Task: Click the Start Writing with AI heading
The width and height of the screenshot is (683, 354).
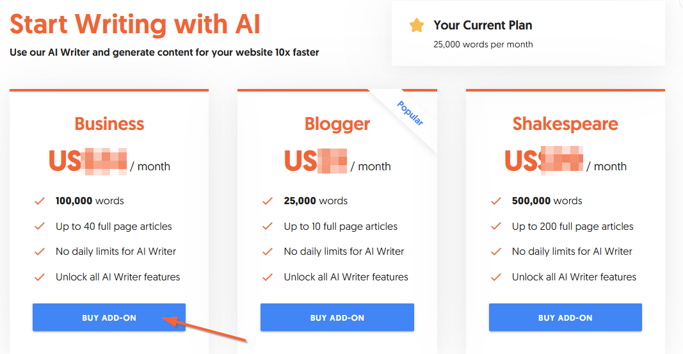Action: point(135,24)
